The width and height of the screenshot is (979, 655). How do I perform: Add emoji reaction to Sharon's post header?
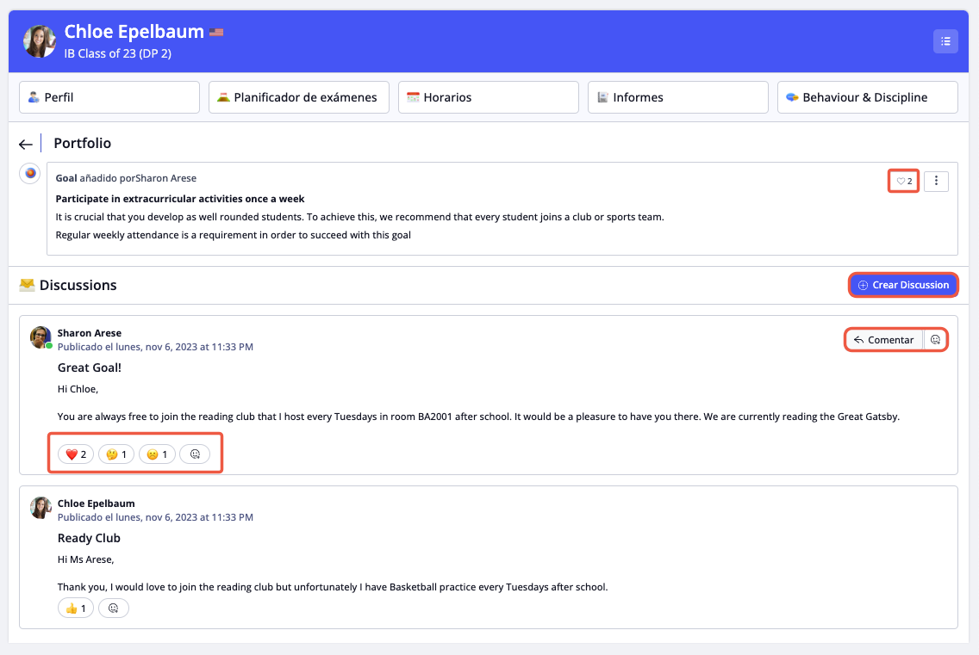click(935, 340)
